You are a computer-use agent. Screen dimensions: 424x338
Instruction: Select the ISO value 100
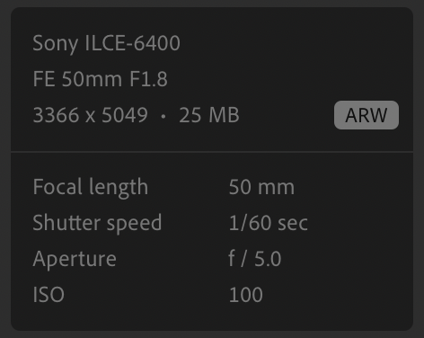coord(246,295)
